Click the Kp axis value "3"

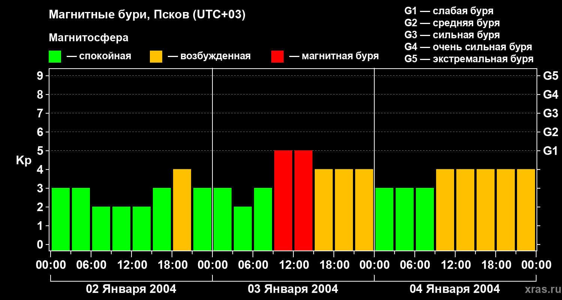pos(41,188)
